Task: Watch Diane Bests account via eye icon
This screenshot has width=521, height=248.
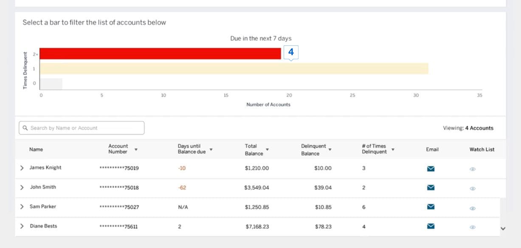Action: 473,227
